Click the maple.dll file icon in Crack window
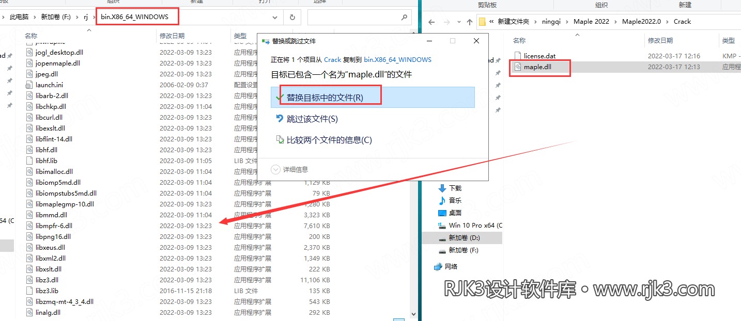Image resolution: width=741 pixels, height=321 pixels. point(518,67)
